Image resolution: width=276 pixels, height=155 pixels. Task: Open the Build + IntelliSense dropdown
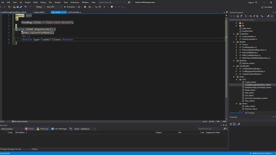[85, 129]
